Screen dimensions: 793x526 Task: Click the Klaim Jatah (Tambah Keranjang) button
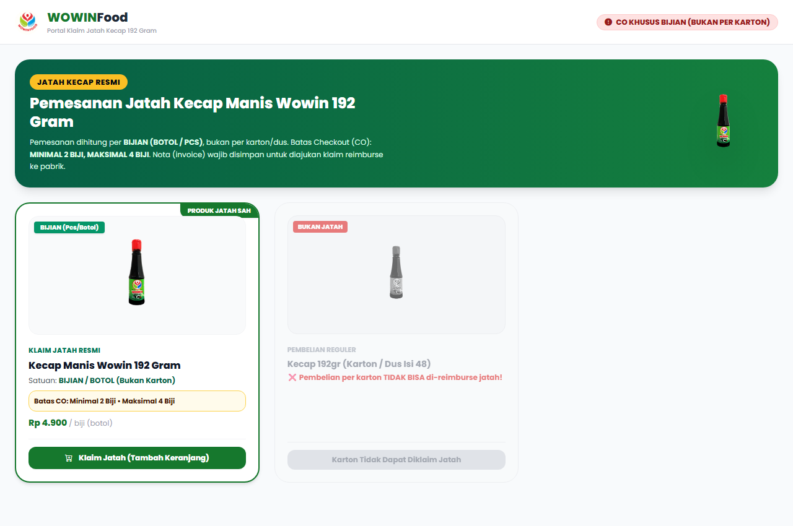(x=137, y=458)
